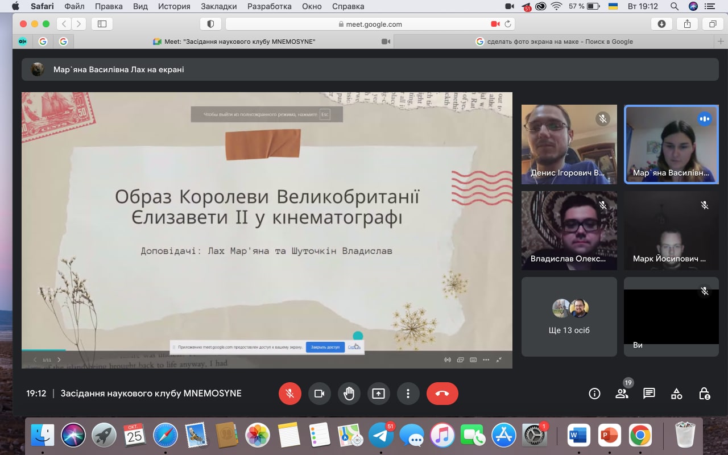The height and width of the screenshot is (455, 728).
Task: Click the meet.google.com address bar
Action: (x=370, y=24)
